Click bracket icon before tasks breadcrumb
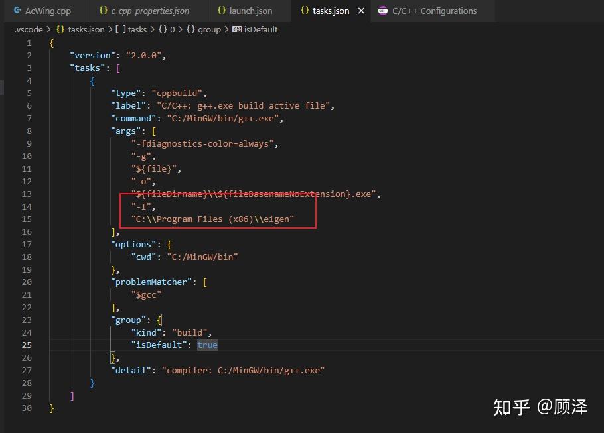The width and height of the screenshot is (604, 433). pos(121,30)
